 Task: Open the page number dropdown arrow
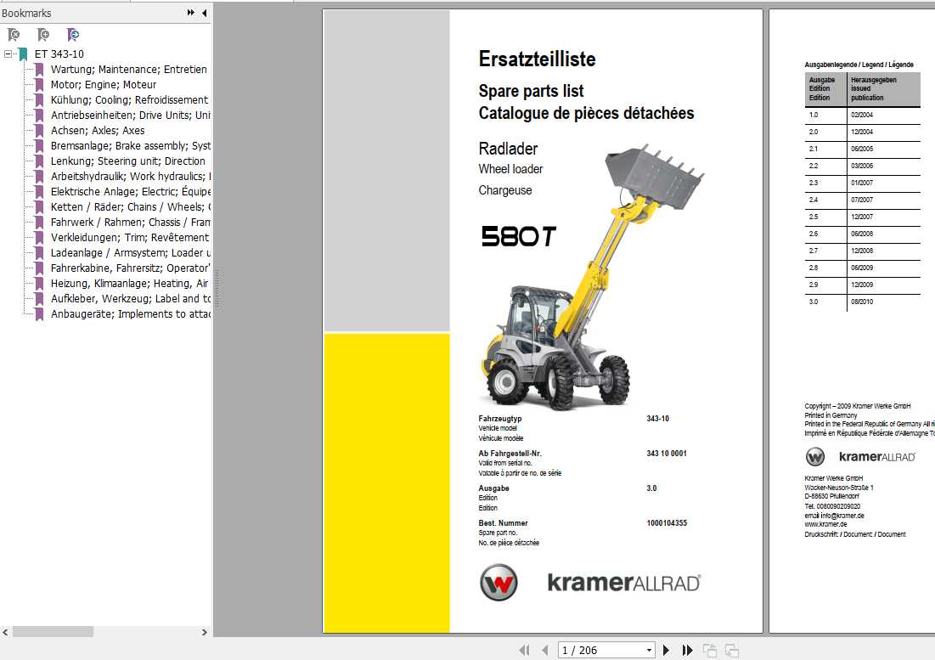[650, 651]
